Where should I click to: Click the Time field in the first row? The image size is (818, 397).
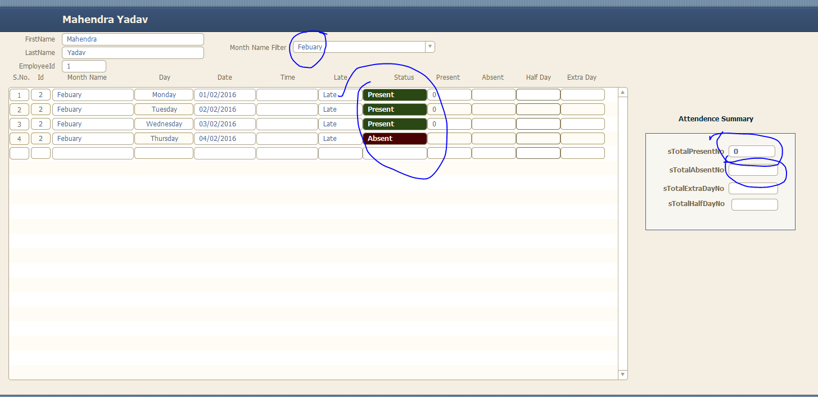click(287, 95)
